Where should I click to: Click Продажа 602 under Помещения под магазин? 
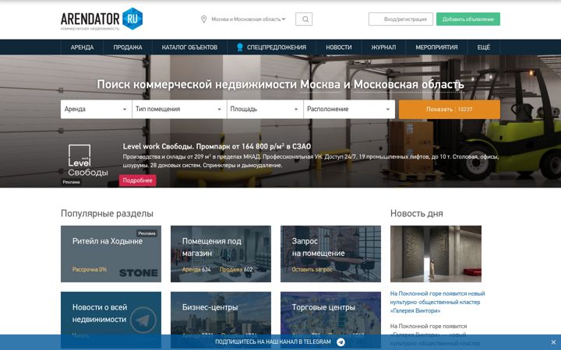[x=236, y=270]
